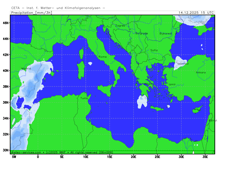
Task: Click the 5W longitude axis label
Action: tap(13, 157)
